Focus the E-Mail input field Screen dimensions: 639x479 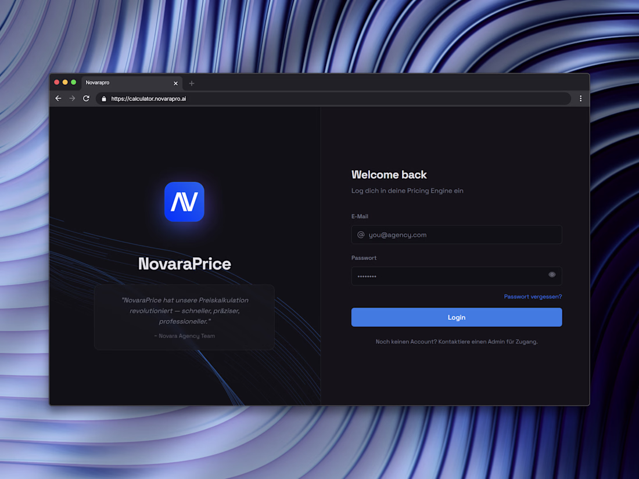[457, 235]
